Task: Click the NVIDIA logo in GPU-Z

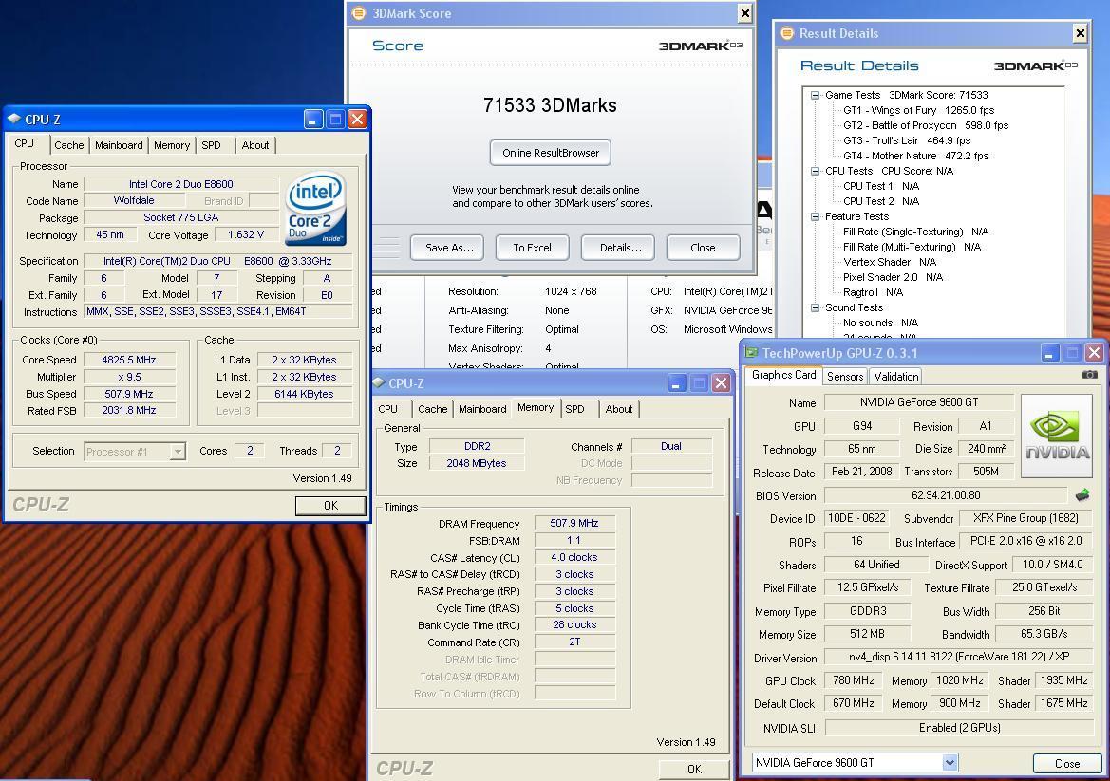Action: pyautogui.click(x=1058, y=436)
